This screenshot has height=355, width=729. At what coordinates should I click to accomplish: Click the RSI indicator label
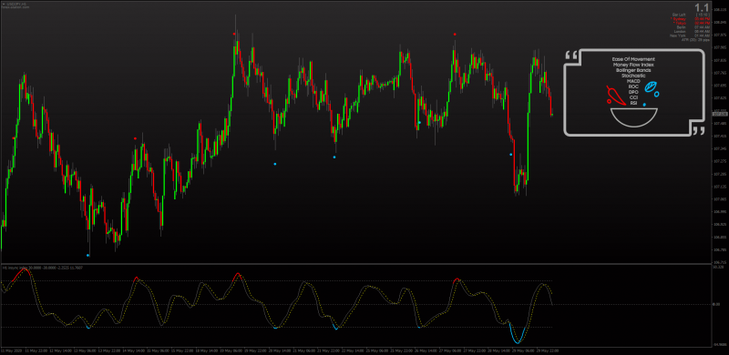click(633, 103)
